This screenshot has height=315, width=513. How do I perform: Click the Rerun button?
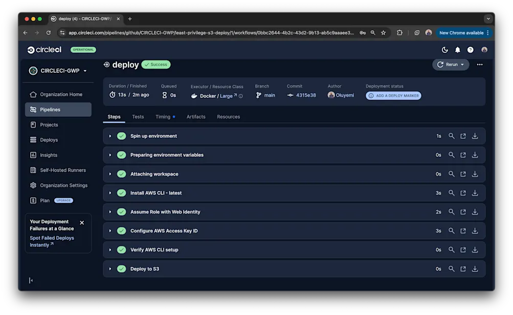[451, 65]
